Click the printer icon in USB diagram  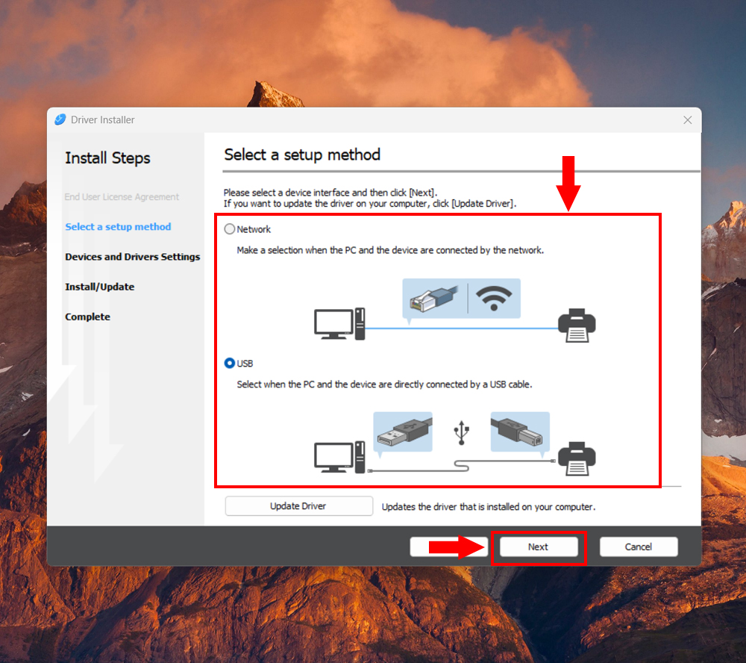(x=577, y=459)
